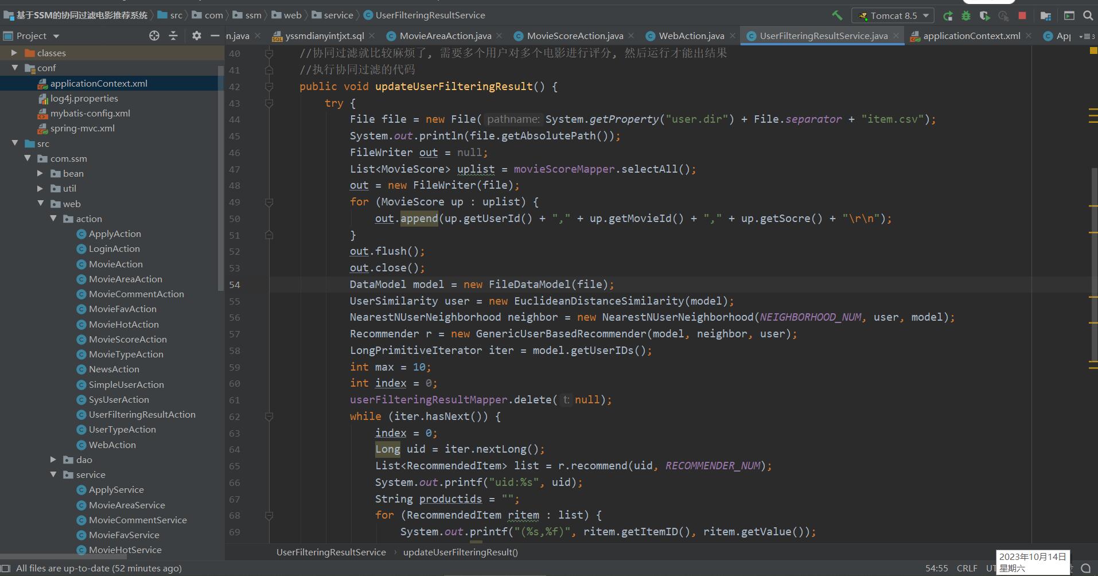
Task: Switch to the applicationContext.xml editor tab
Action: point(972,36)
